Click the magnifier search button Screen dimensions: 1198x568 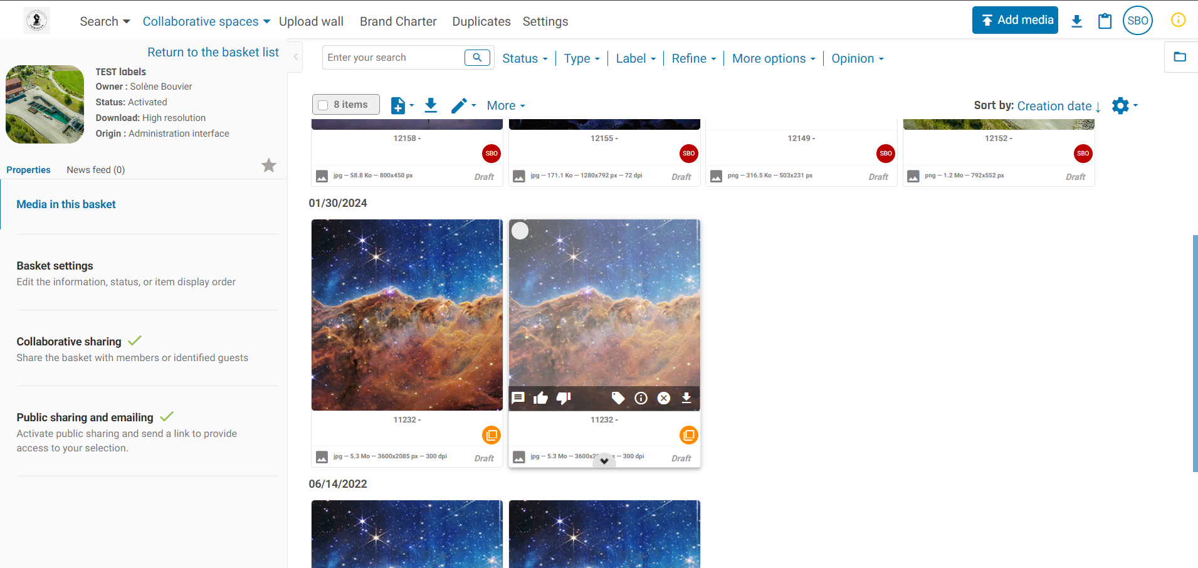tap(477, 58)
